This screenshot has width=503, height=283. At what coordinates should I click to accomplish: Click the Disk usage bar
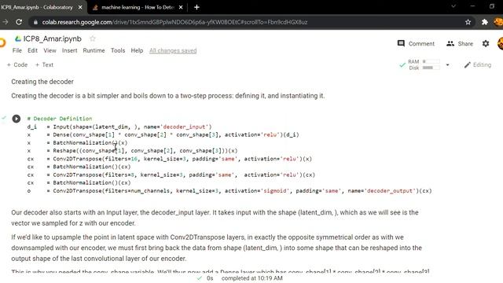tap(431, 68)
